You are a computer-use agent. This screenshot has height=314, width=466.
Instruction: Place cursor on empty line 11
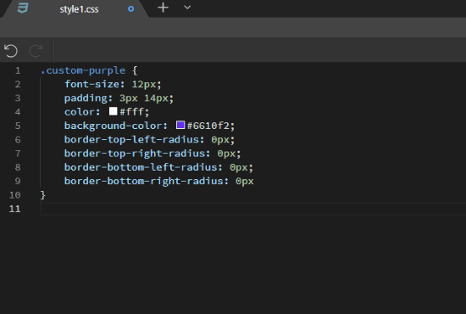click(x=252, y=209)
